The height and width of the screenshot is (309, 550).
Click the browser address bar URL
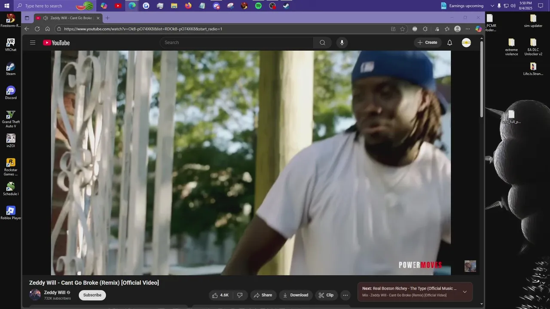tap(143, 29)
